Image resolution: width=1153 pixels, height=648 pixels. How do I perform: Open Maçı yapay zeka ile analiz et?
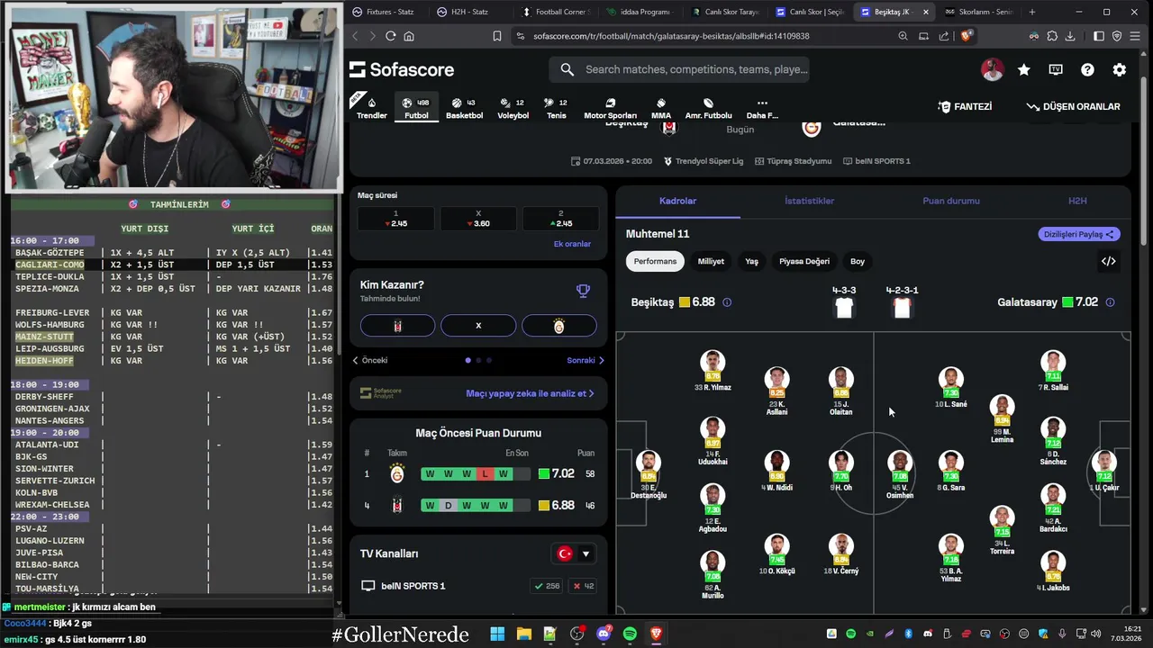[x=530, y=393]
